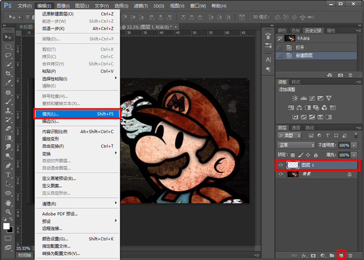Select the Crop tool
The height and width of the screenshot is (260, 364).
[8, 74]
